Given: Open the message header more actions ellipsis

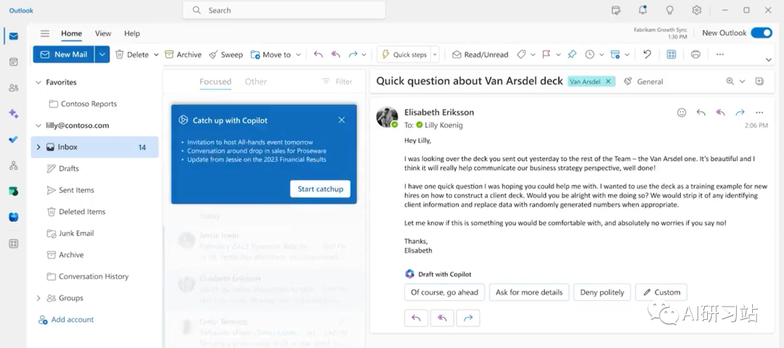Looking at the screenshot, I should click(x=759, y=112).
